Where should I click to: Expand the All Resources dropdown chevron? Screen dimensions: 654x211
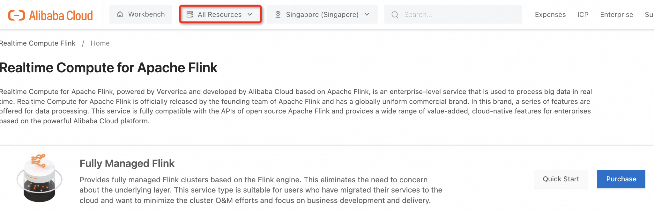point(250,14)
